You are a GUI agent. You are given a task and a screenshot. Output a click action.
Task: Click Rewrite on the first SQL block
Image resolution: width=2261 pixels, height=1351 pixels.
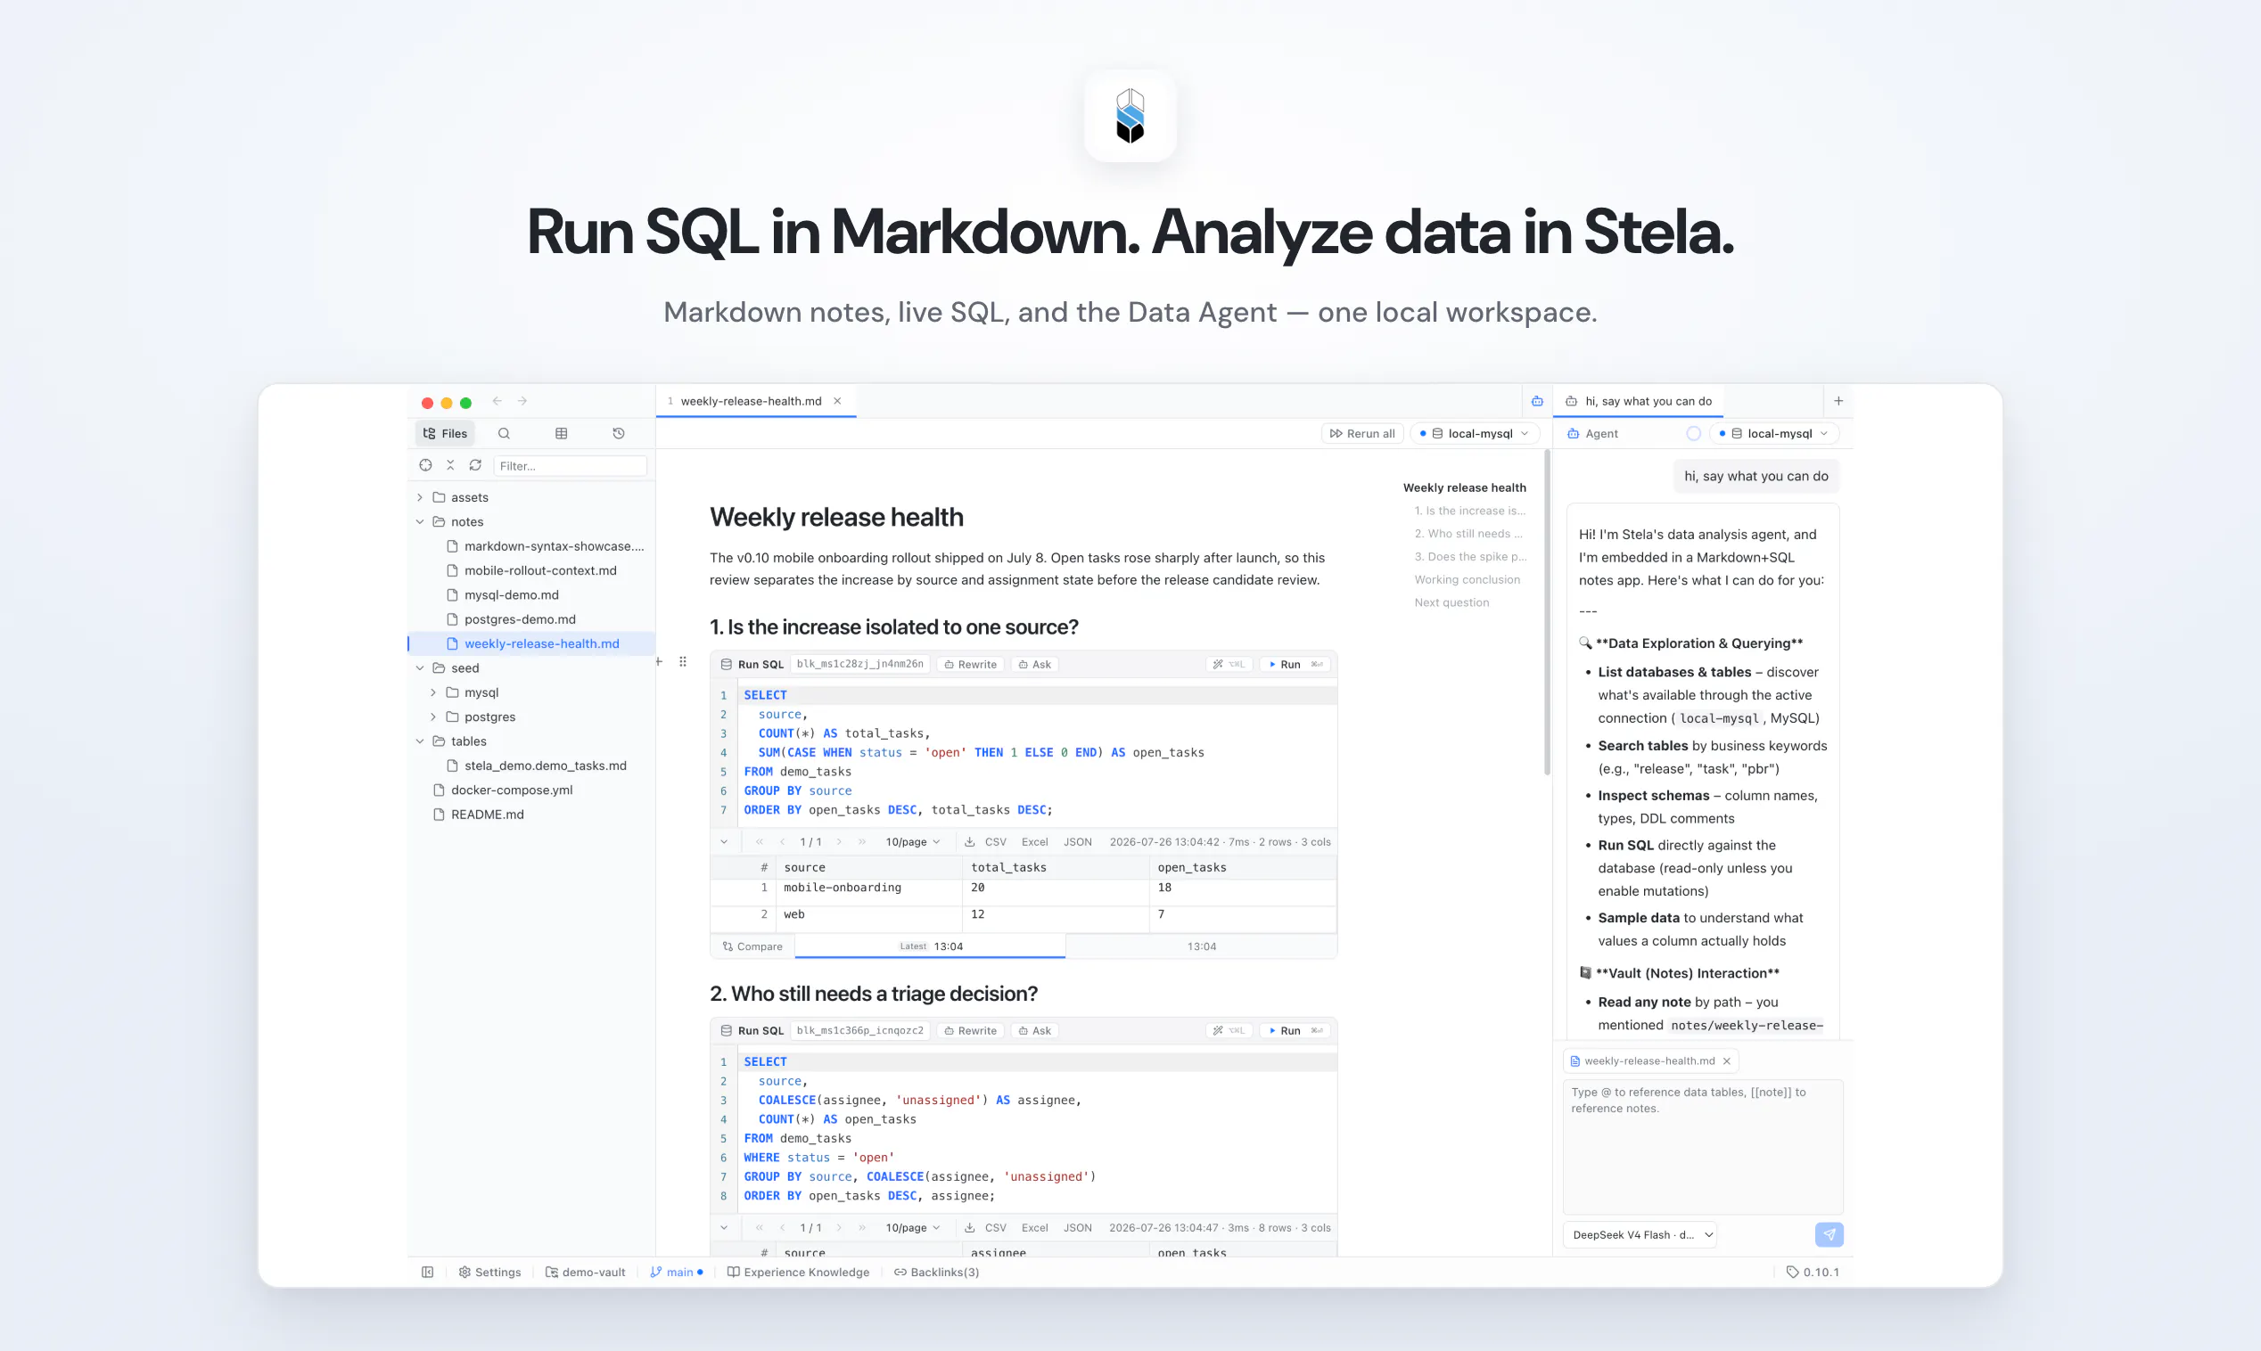[x=970, y=665]
